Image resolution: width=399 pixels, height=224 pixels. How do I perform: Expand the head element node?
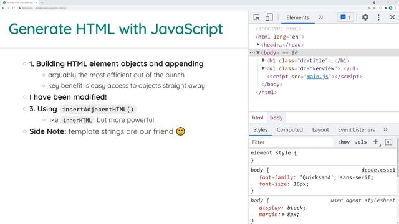tap(258, 44)
